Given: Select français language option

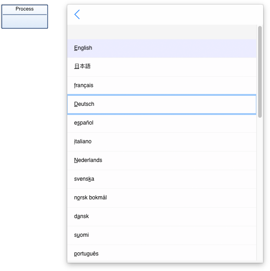Looking at the screenshot, I should [x=162, y=86].
